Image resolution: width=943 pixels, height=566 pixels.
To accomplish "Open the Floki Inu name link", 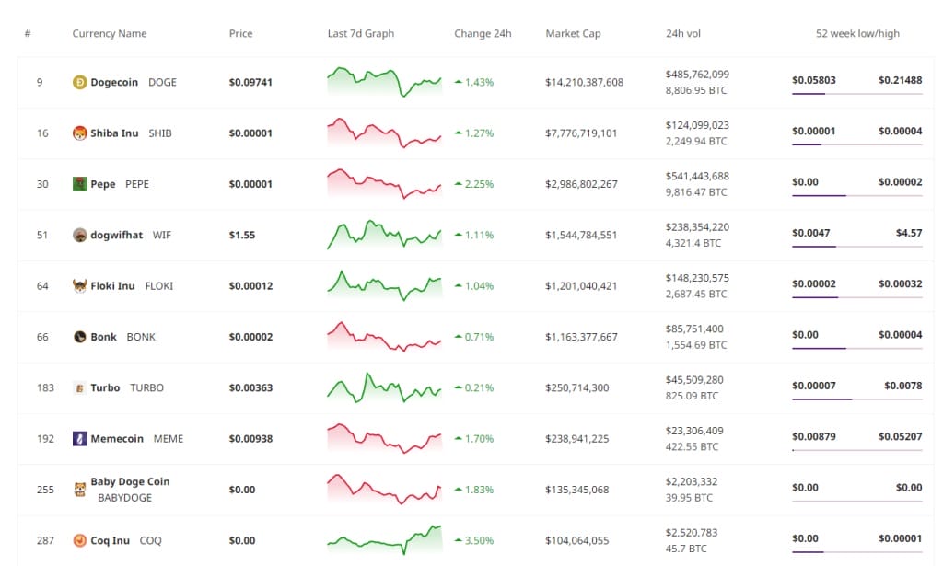I will click(x=114, y=285).
